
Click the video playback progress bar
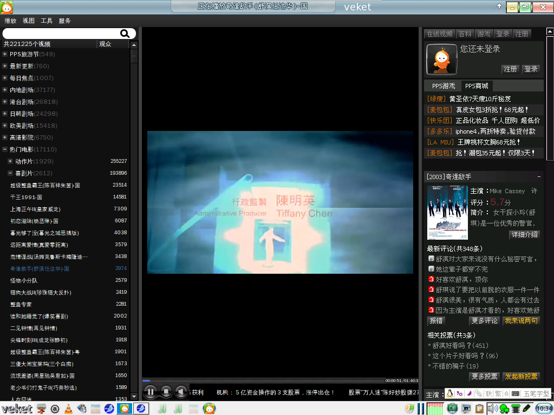pyautogui.click(x=263, y=381)
